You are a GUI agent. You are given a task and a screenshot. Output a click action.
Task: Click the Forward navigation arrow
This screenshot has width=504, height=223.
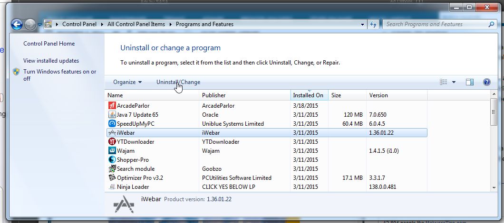tap(30, 24)
